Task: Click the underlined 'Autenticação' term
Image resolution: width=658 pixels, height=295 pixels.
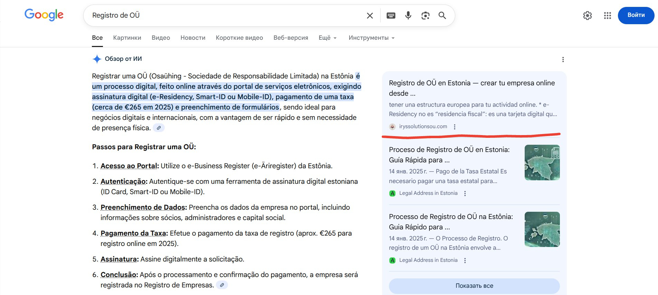Action: (x=123, y=181)
